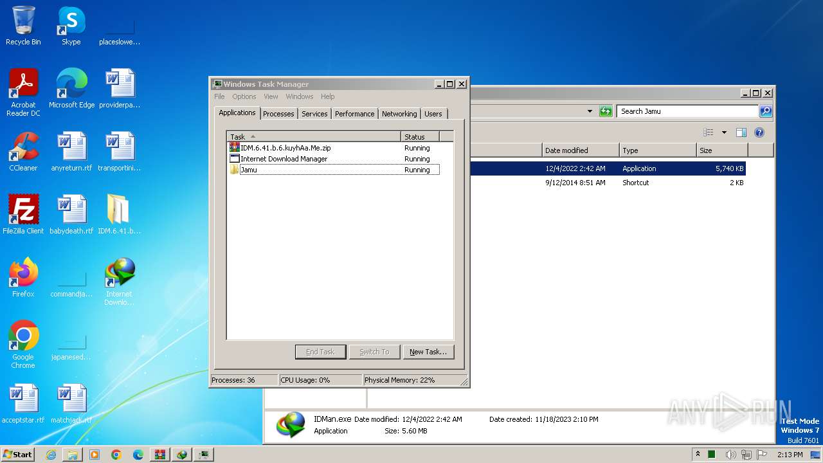The height and width of the screenshot is (463, 823).
Task: Open Task Manager View menu
Action: click(x=271, y=96)
